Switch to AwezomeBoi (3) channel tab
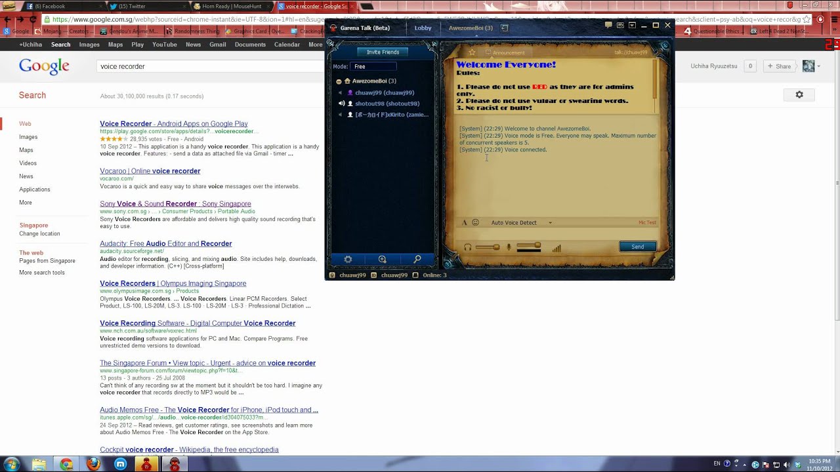 click(x=471, y=28)
